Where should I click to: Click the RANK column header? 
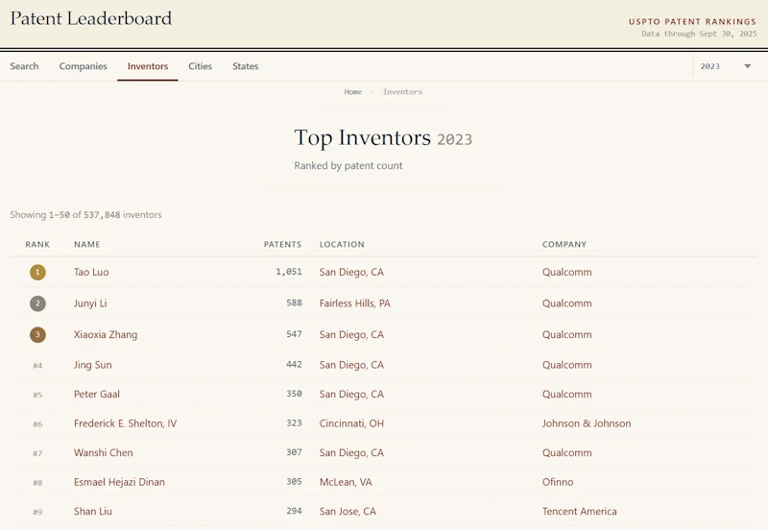(37, 245)
